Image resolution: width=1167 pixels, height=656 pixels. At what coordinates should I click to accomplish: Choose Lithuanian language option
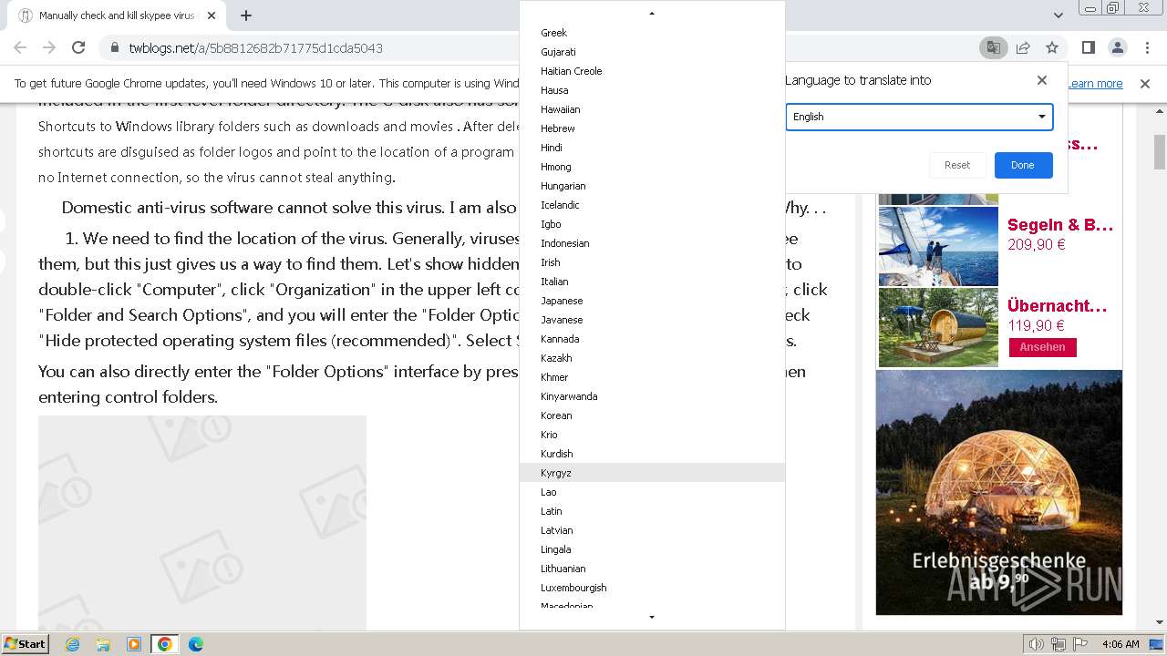(652, 569)
